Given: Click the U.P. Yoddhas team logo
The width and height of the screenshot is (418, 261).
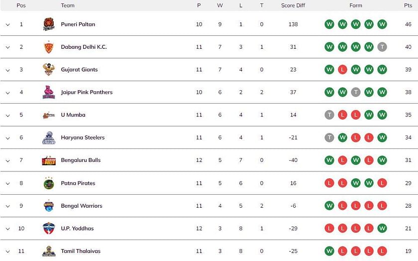Looking at the screenshot, I should tap(49, 229).
